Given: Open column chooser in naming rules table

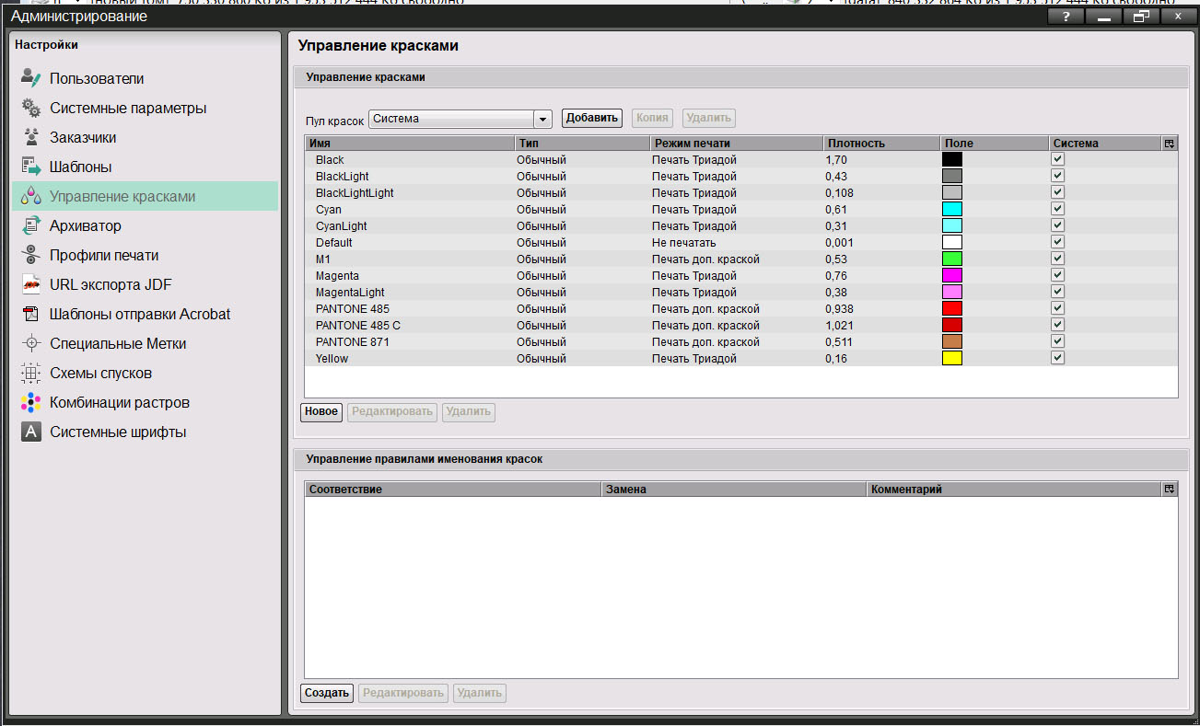Looking at the screenshot, I should [x=1169, y=490].
